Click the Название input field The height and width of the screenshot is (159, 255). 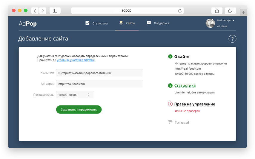(x=99, y=73)
